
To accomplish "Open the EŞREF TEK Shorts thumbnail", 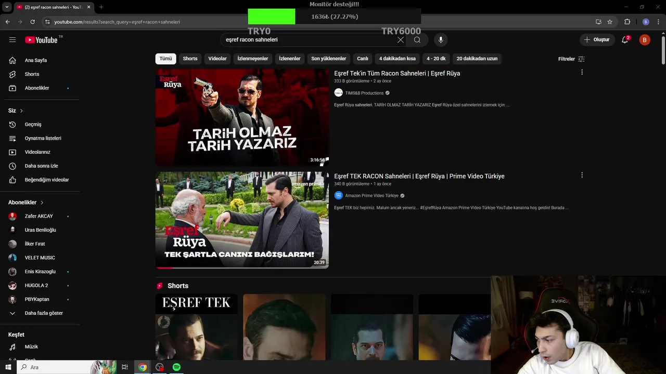I will [x=197, y=327].
